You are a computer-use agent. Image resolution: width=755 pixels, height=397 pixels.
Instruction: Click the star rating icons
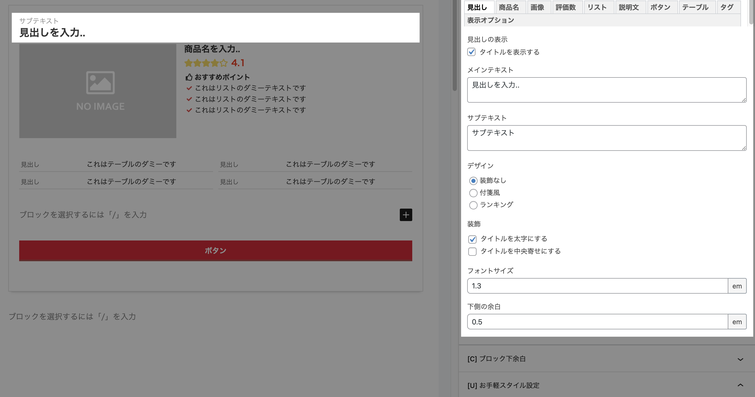pyautogui.click(x=206, y=63)
